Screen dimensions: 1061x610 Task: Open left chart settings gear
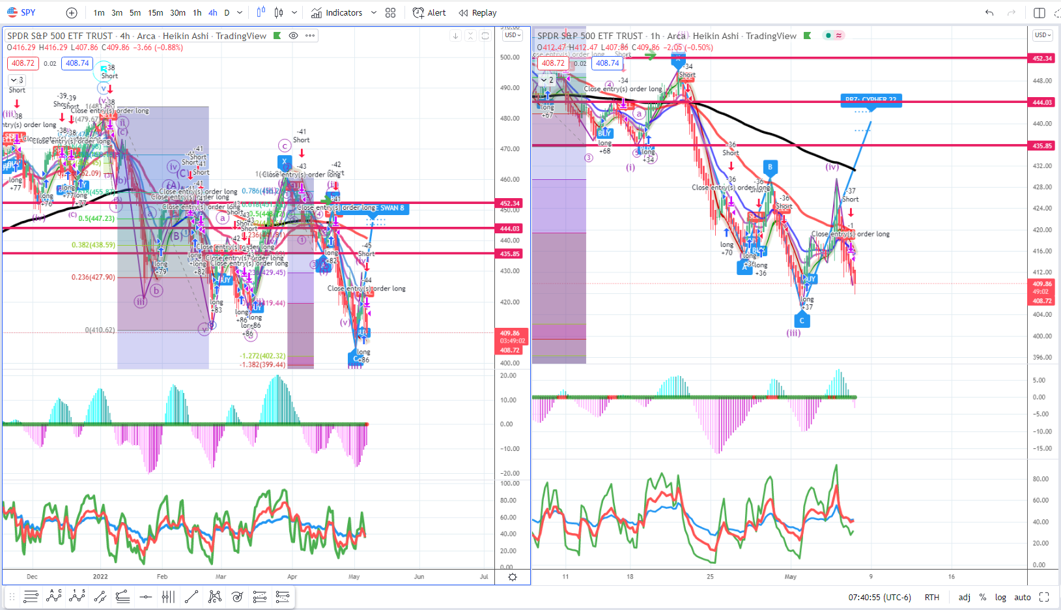[513, 577]
